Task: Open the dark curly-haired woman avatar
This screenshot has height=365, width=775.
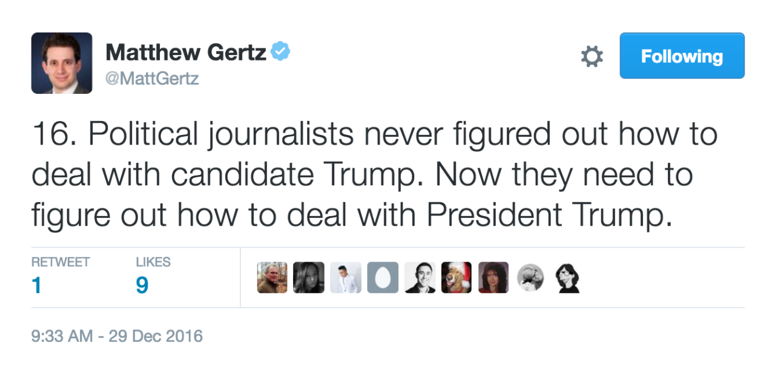Action: pos(493,278)
